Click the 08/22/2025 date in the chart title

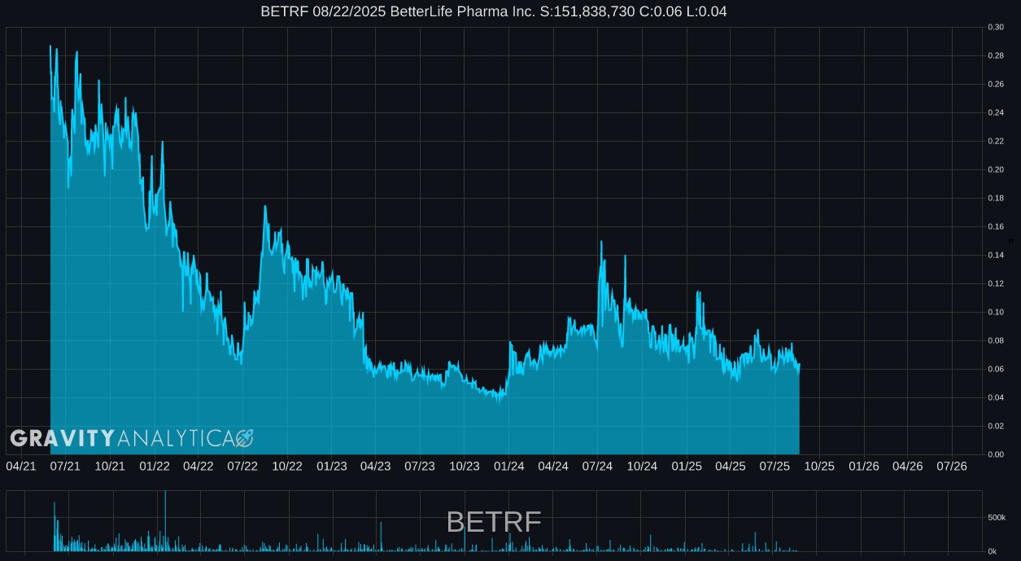click(349, 11)
